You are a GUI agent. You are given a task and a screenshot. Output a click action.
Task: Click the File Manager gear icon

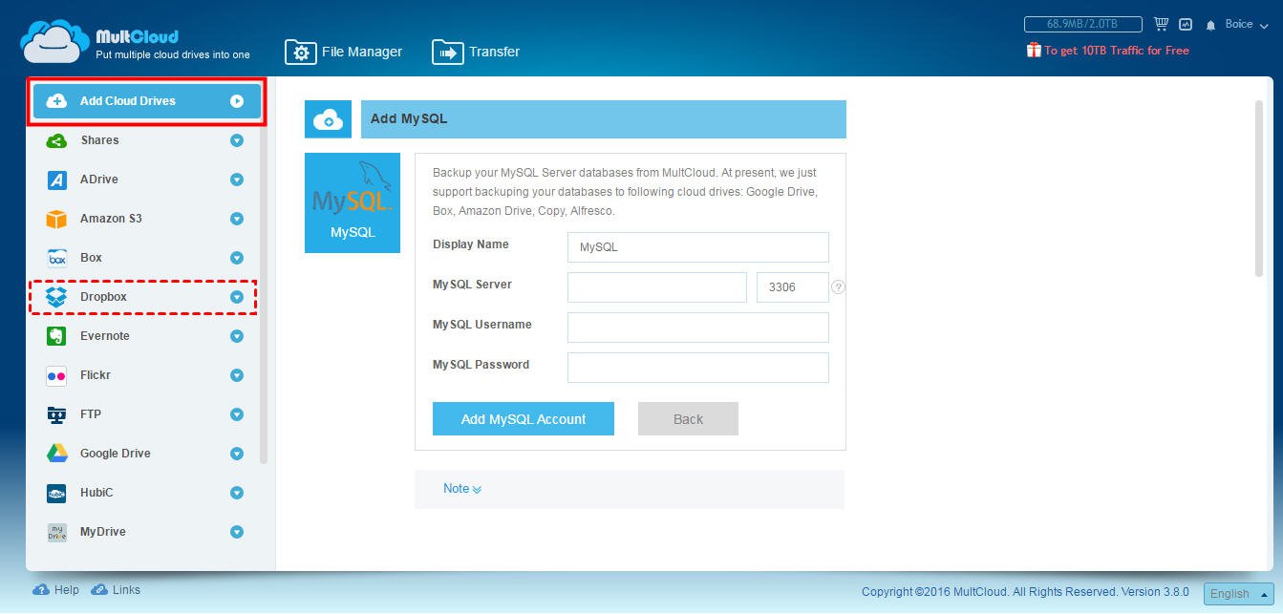tap(301, 53)
